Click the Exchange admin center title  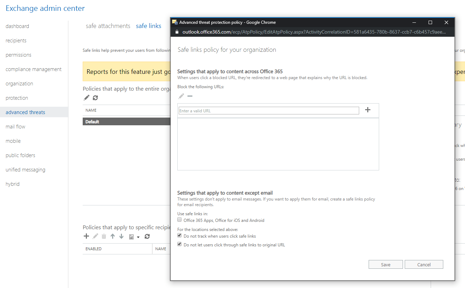coord(45,8)
